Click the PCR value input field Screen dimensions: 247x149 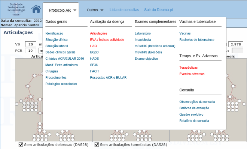pos(30,51)
